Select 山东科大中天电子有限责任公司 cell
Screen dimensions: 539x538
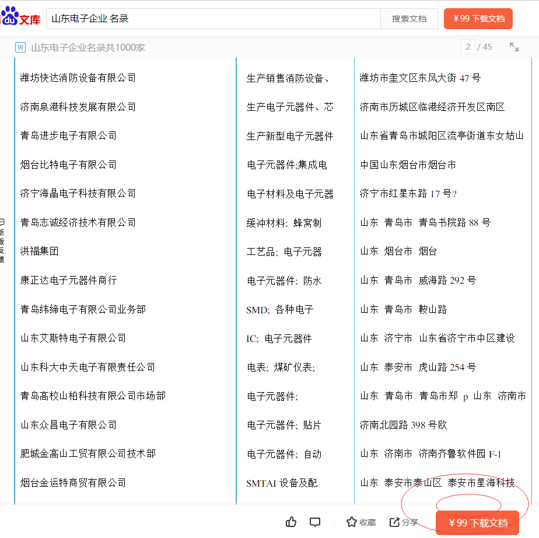(x=87, y=367)
